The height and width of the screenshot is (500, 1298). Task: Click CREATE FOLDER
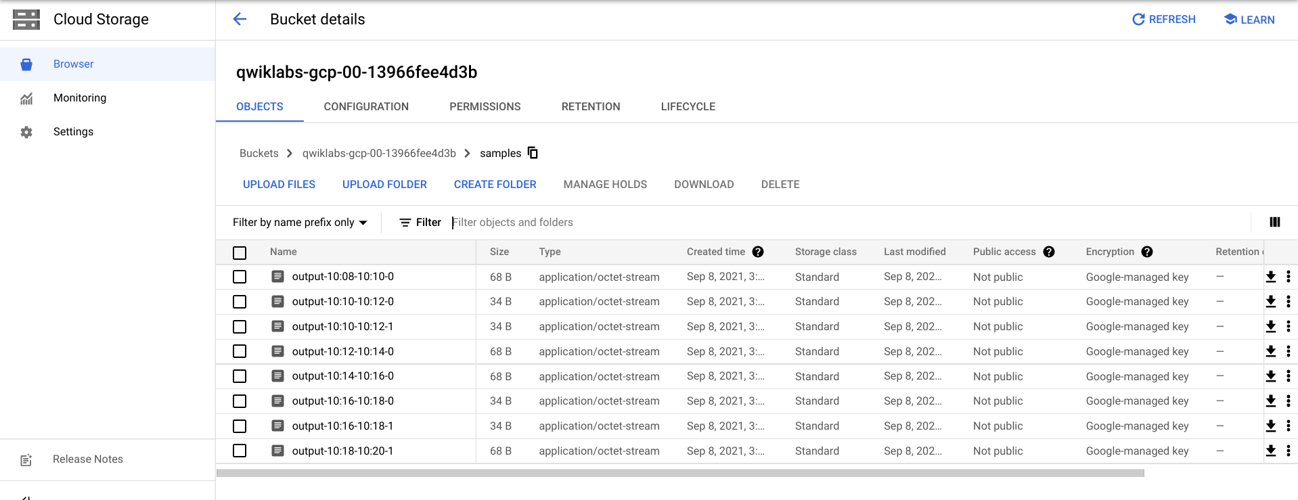495,185
